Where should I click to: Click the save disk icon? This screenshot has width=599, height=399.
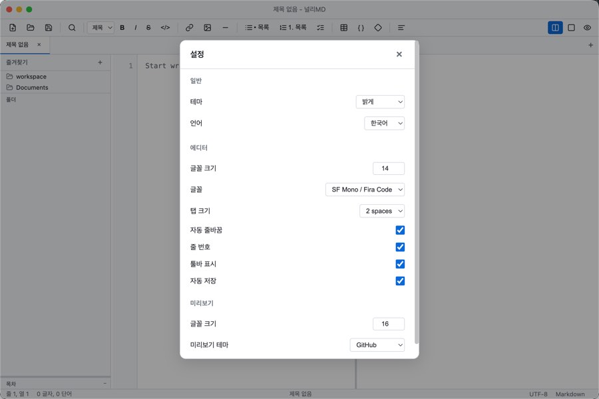tap(49, 27)
